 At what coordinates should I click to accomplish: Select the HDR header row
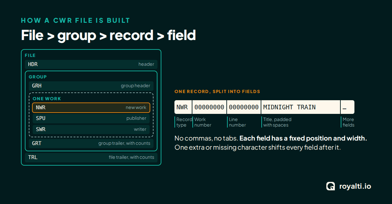pyautogui.click(x=91, y=64)
